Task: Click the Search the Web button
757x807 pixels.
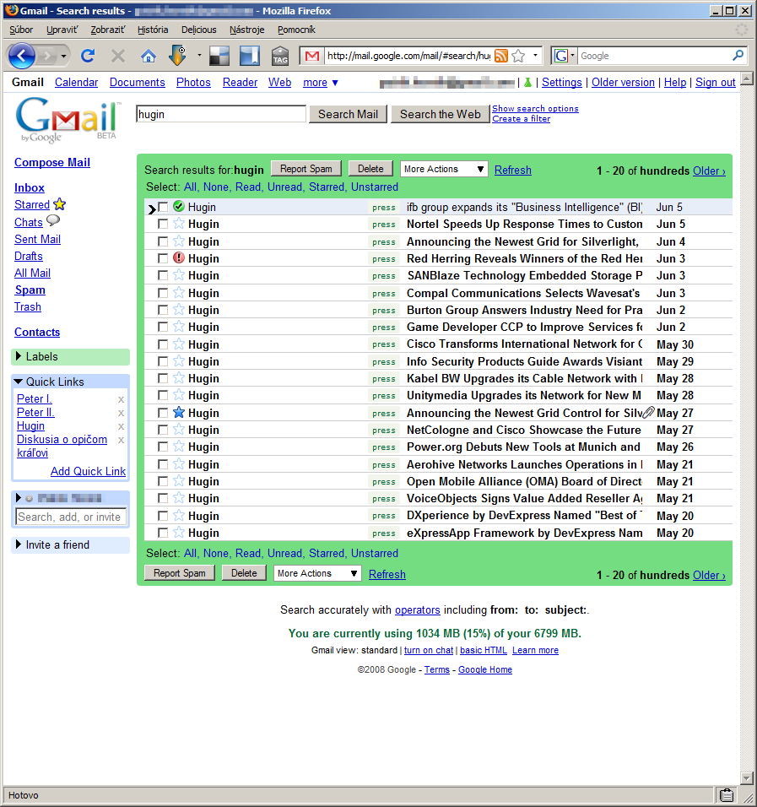Action: (x=441, y=114)
